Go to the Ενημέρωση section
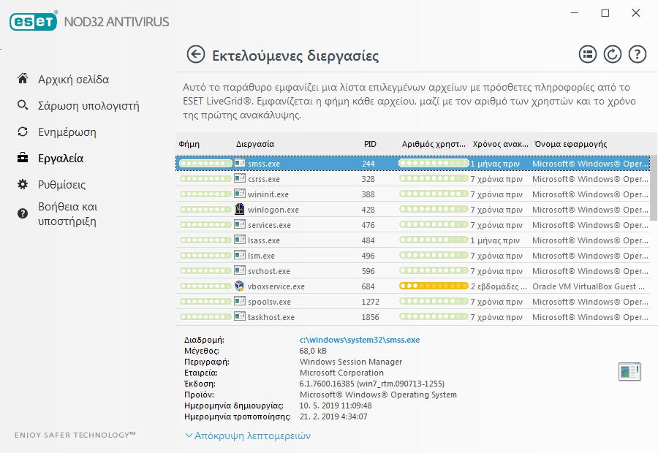 click(x=67, y=132)
